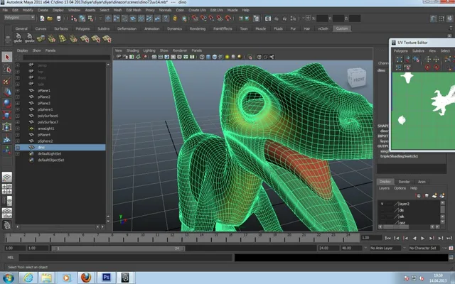
Task: Activate the Paint Selection tool
Action: 7,81
